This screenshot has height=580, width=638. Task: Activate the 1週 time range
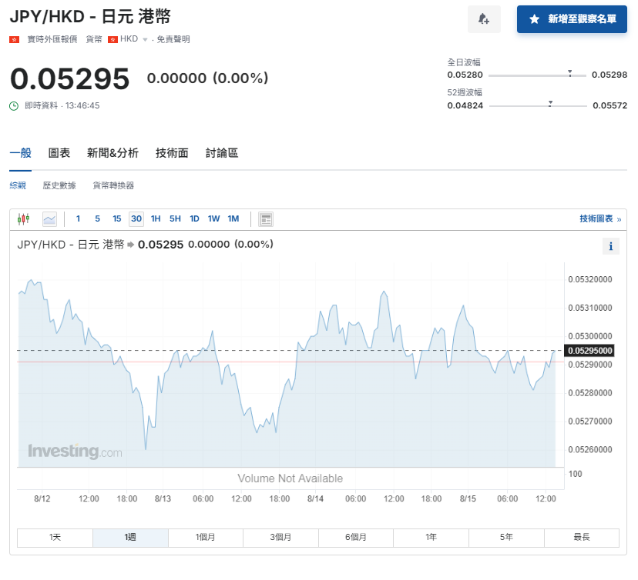point(129,537)
